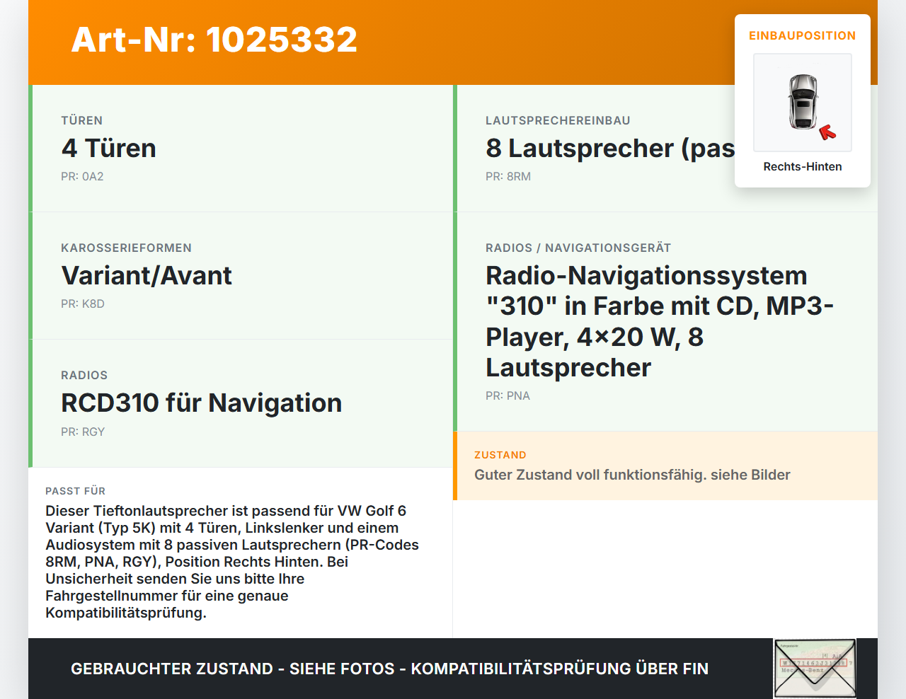This screenshot has height=699, width=906.
Task: Select the Dieser Tieftonlautsprecher compatibility paragraph
Action: pyautogui.click(x=232, y=562)
